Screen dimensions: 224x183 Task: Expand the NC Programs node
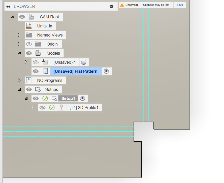[19, 80]
